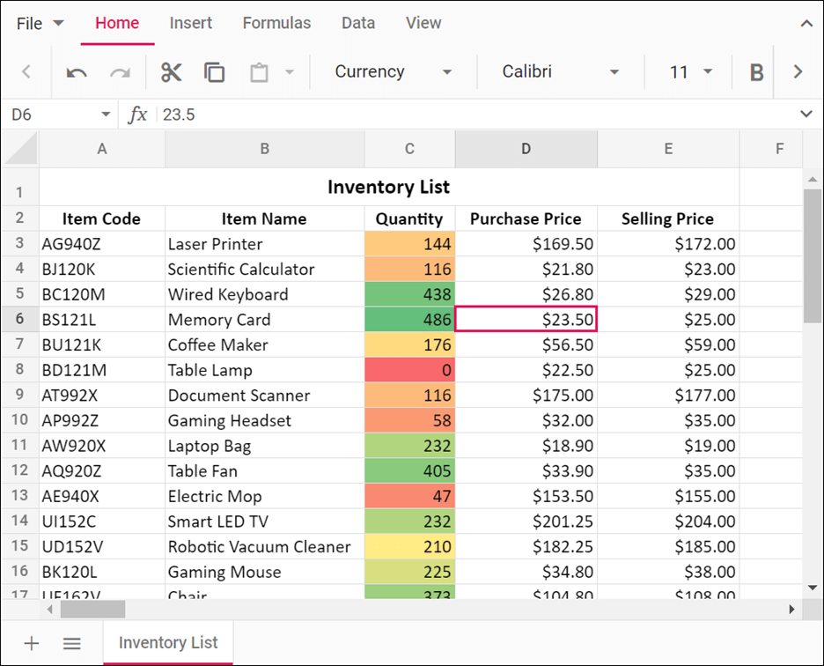
Task: Toggle Bold formatting button
Action: (755, 72)
